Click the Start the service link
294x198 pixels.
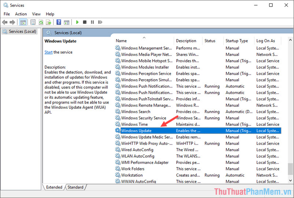pos(48,52)
